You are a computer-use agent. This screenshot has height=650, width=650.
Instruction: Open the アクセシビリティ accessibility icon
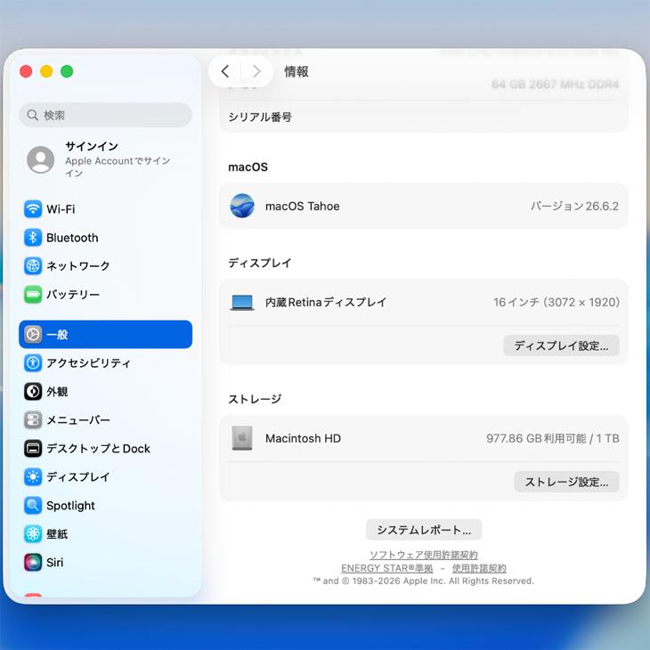(33, 363)
